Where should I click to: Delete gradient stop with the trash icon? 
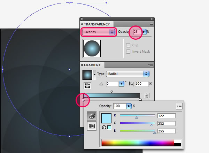(x=147, y=95)
